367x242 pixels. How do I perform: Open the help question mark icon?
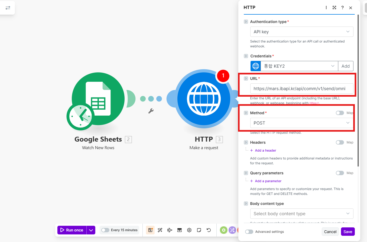click(342, 8)
